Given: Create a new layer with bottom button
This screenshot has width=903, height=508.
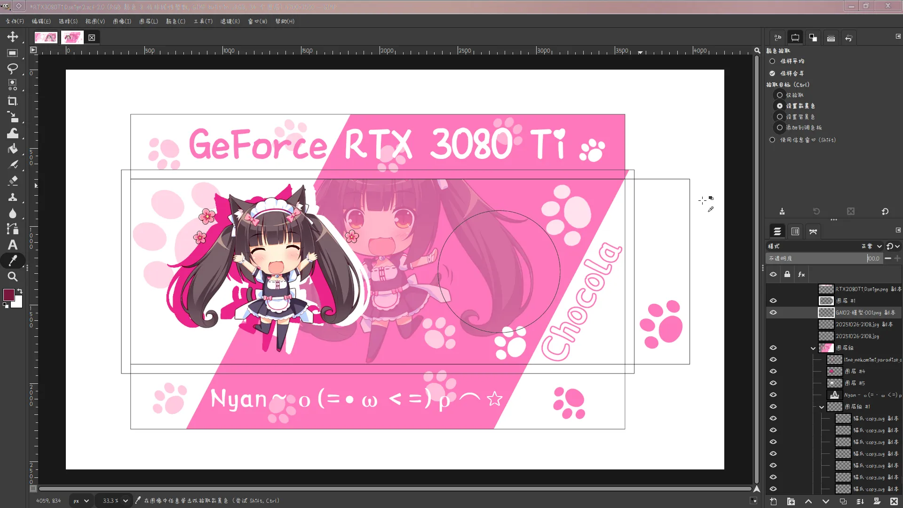Looking at the screenshot, I should click(x=774, y=501).
